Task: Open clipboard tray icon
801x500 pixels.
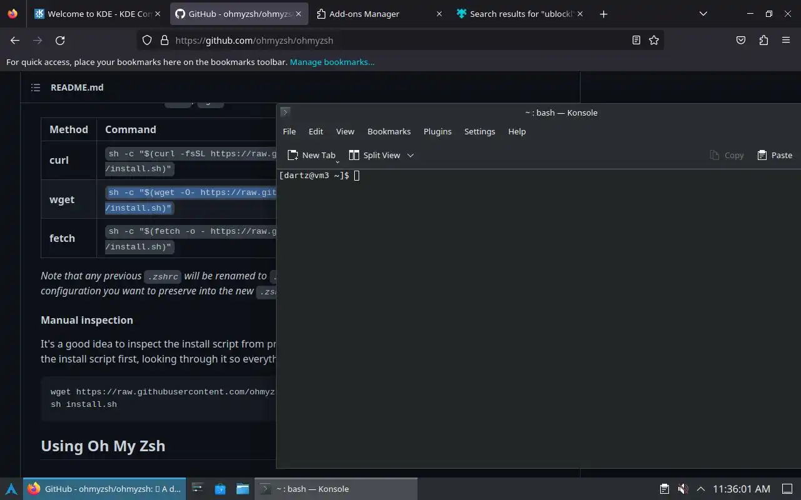Action: (665, 489)
